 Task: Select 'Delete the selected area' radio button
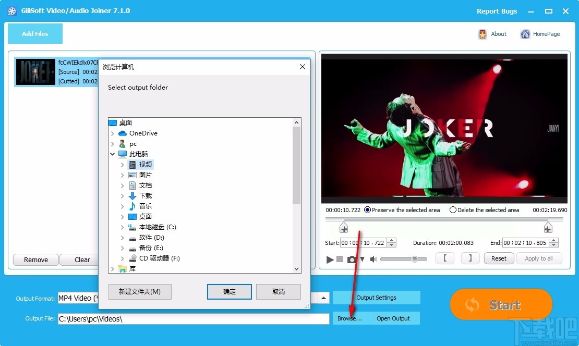(452, 210)
